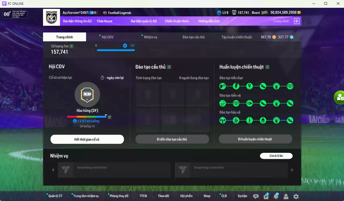
Task: Click the help icon next to Số lượng fan
Action: (x=71, y=46)
